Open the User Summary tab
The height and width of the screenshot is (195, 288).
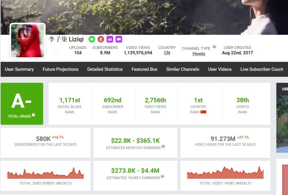click(19, 69)
